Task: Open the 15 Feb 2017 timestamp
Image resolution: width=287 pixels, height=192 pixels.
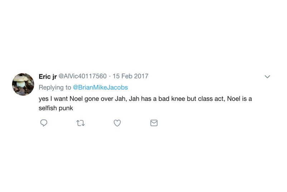Action: pyautogui.click(x=131, y=76)
